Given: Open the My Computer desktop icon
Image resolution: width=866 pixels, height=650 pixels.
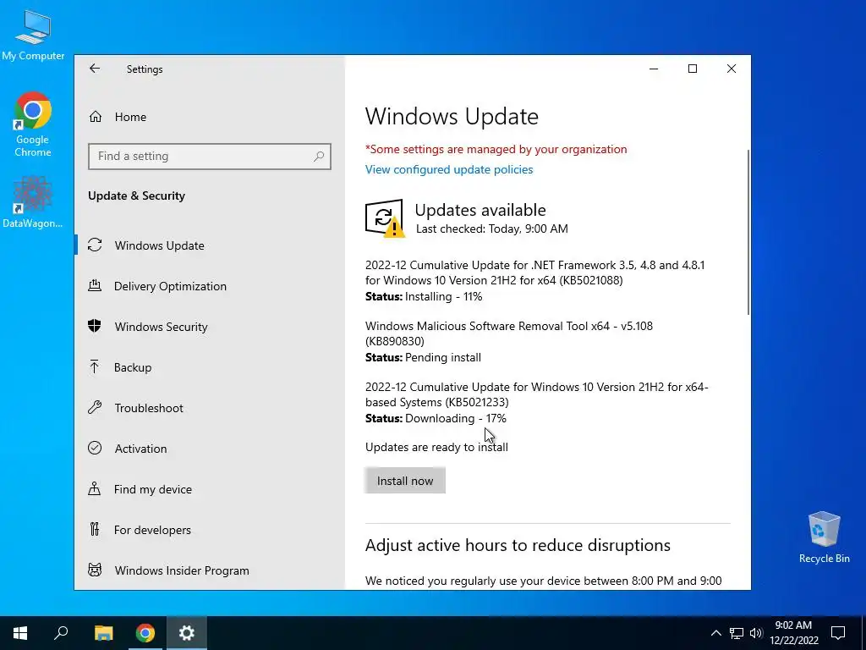Looking at the screenshot, I should click(33, 36).
